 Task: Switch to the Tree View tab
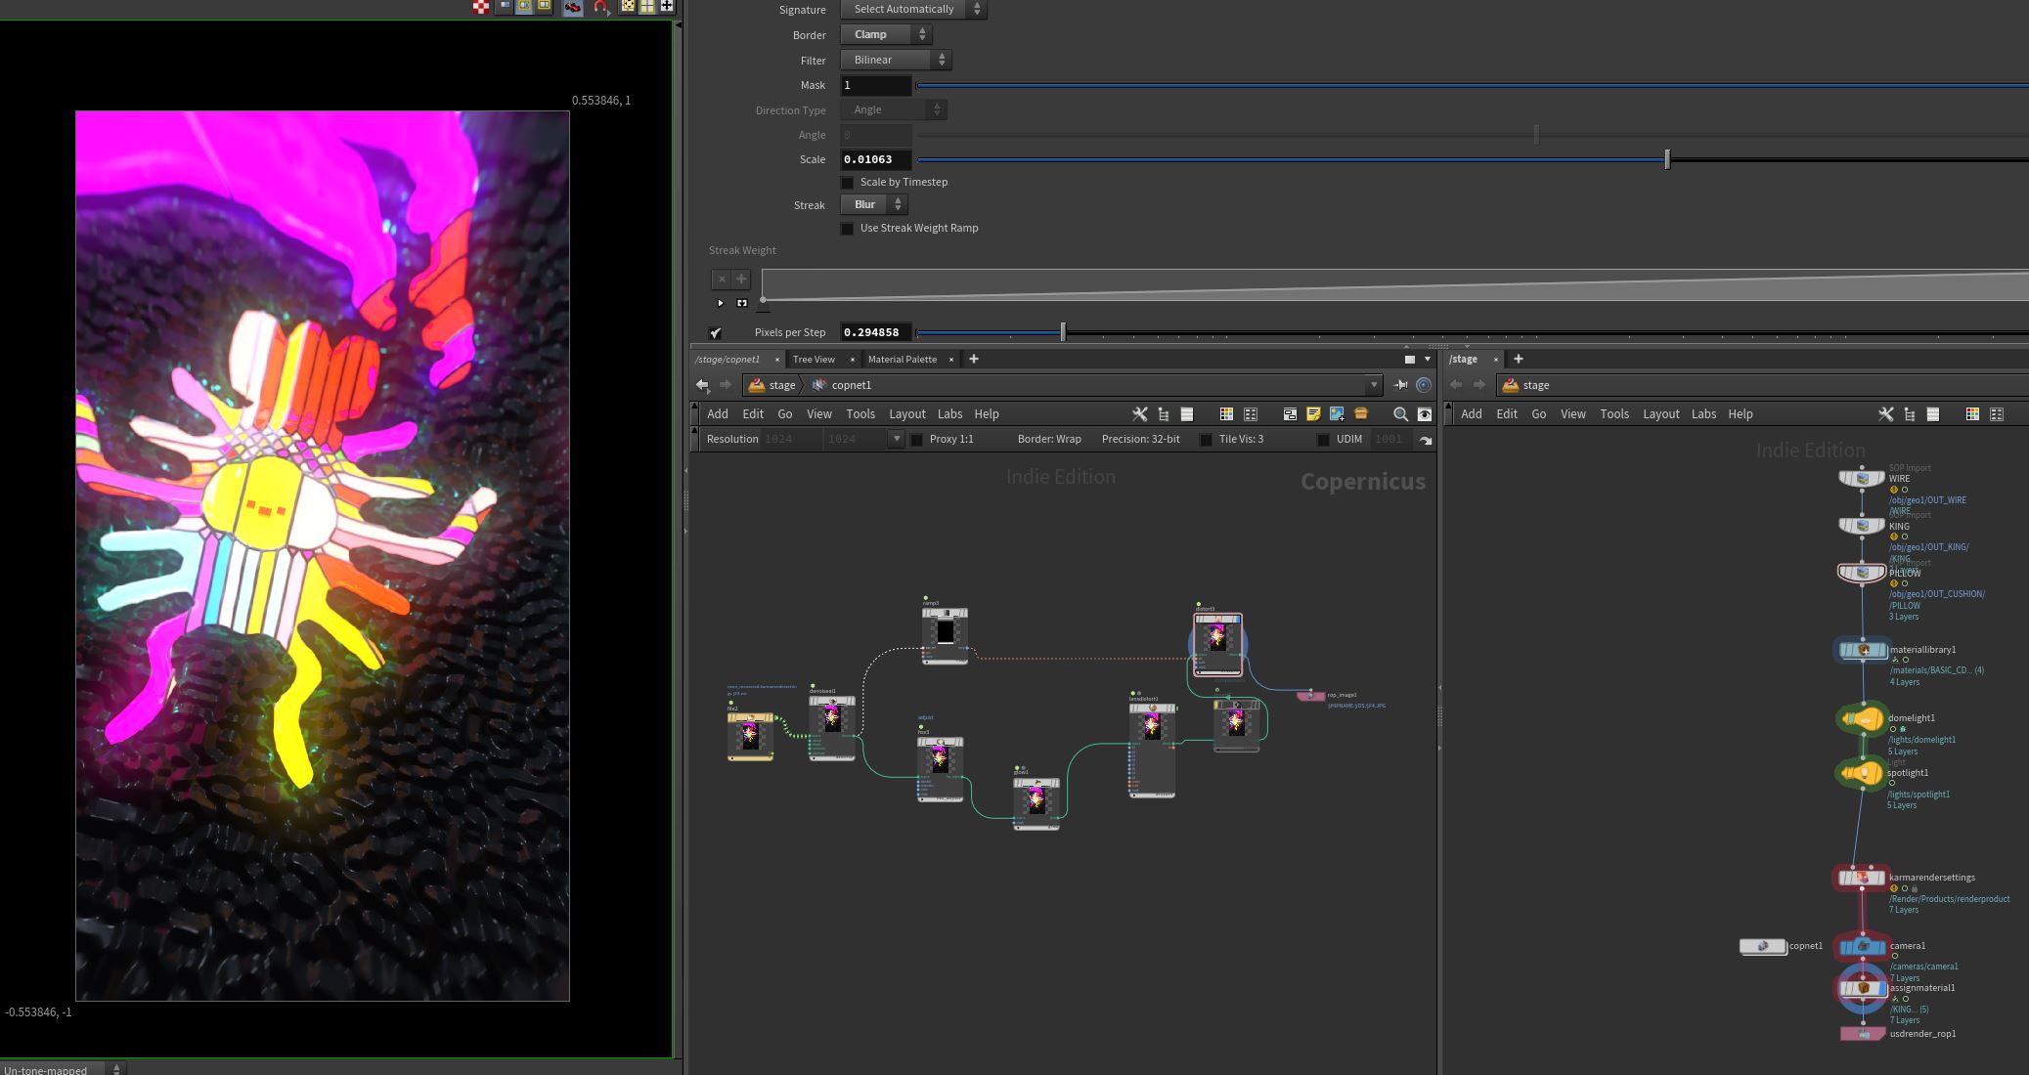tap(814, 360)
